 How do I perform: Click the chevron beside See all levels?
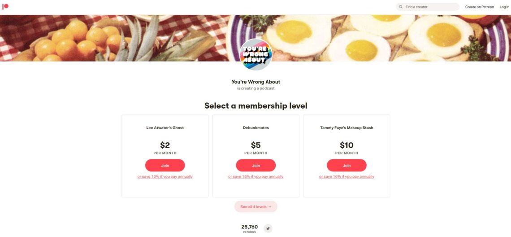point(270,207)
